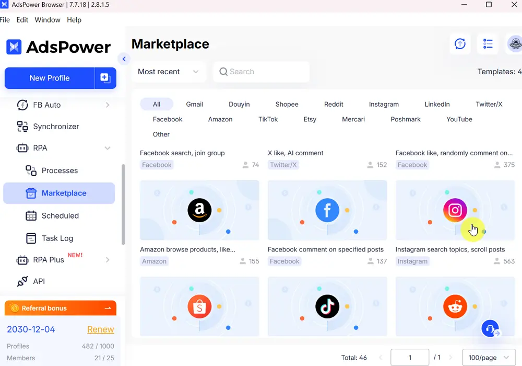
Task: Open the task list icon near the avatar
Action: 488,44
